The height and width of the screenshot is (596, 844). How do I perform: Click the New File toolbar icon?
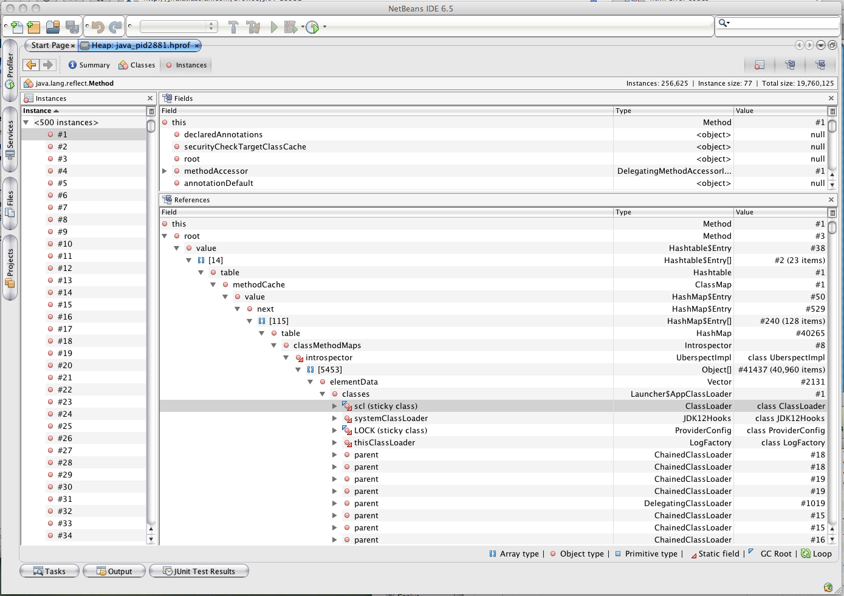[16, 27]
